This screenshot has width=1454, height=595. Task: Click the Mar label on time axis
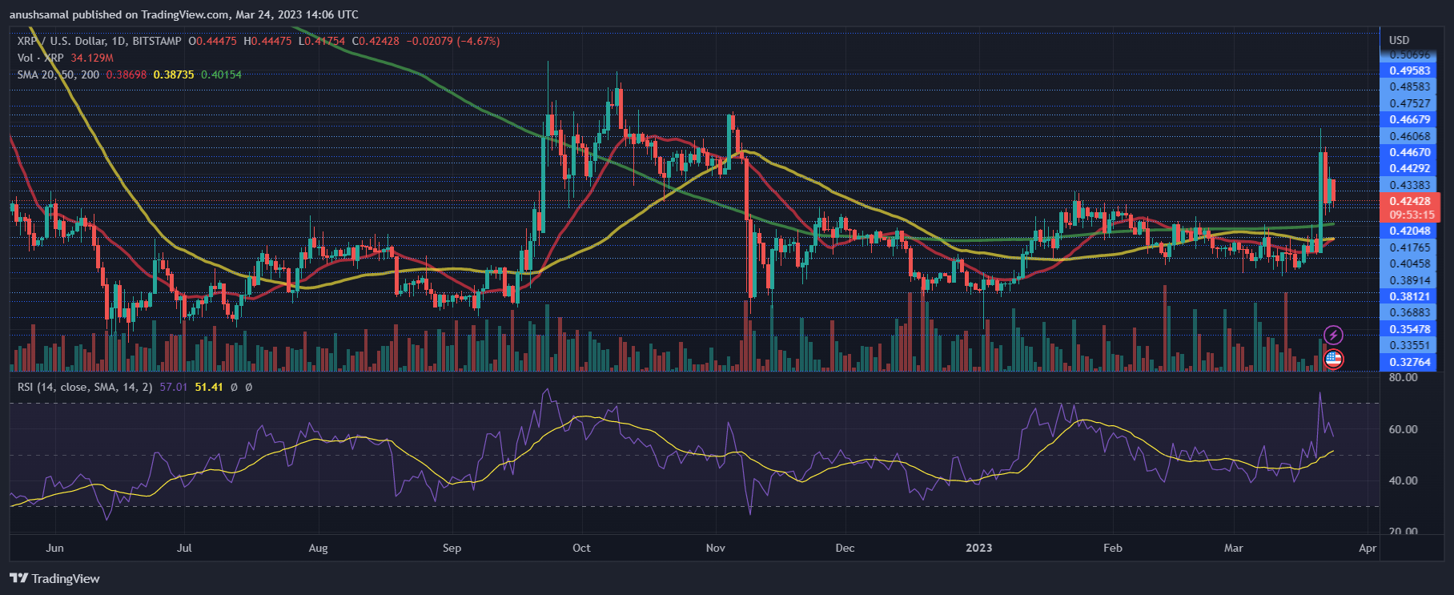point(1233,548)
